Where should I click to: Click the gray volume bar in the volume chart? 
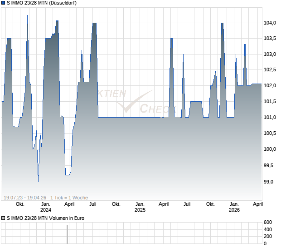(68, 234)
